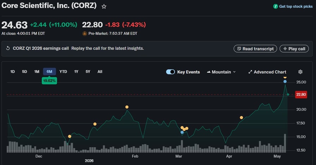Click the -1.83 (-7.43%) pre-market change

pyautogui.click(x=126, y=25)
